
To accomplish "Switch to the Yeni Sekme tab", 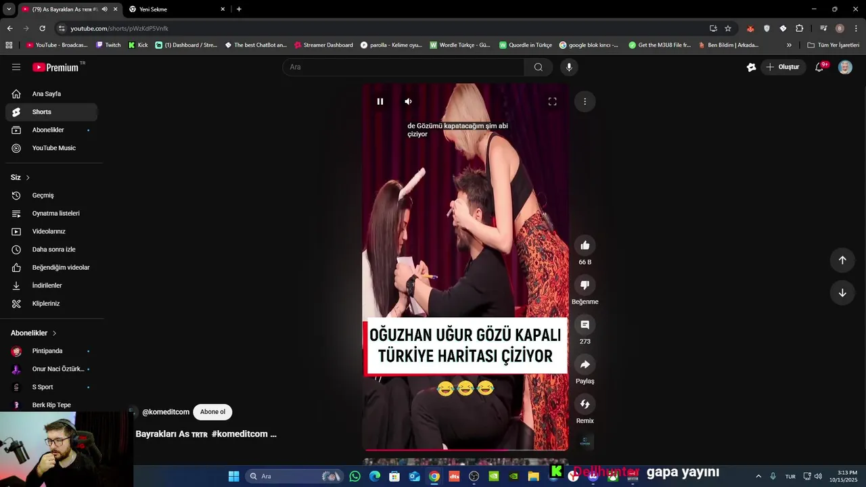I will pyautogui.click(x=176, y=9).
